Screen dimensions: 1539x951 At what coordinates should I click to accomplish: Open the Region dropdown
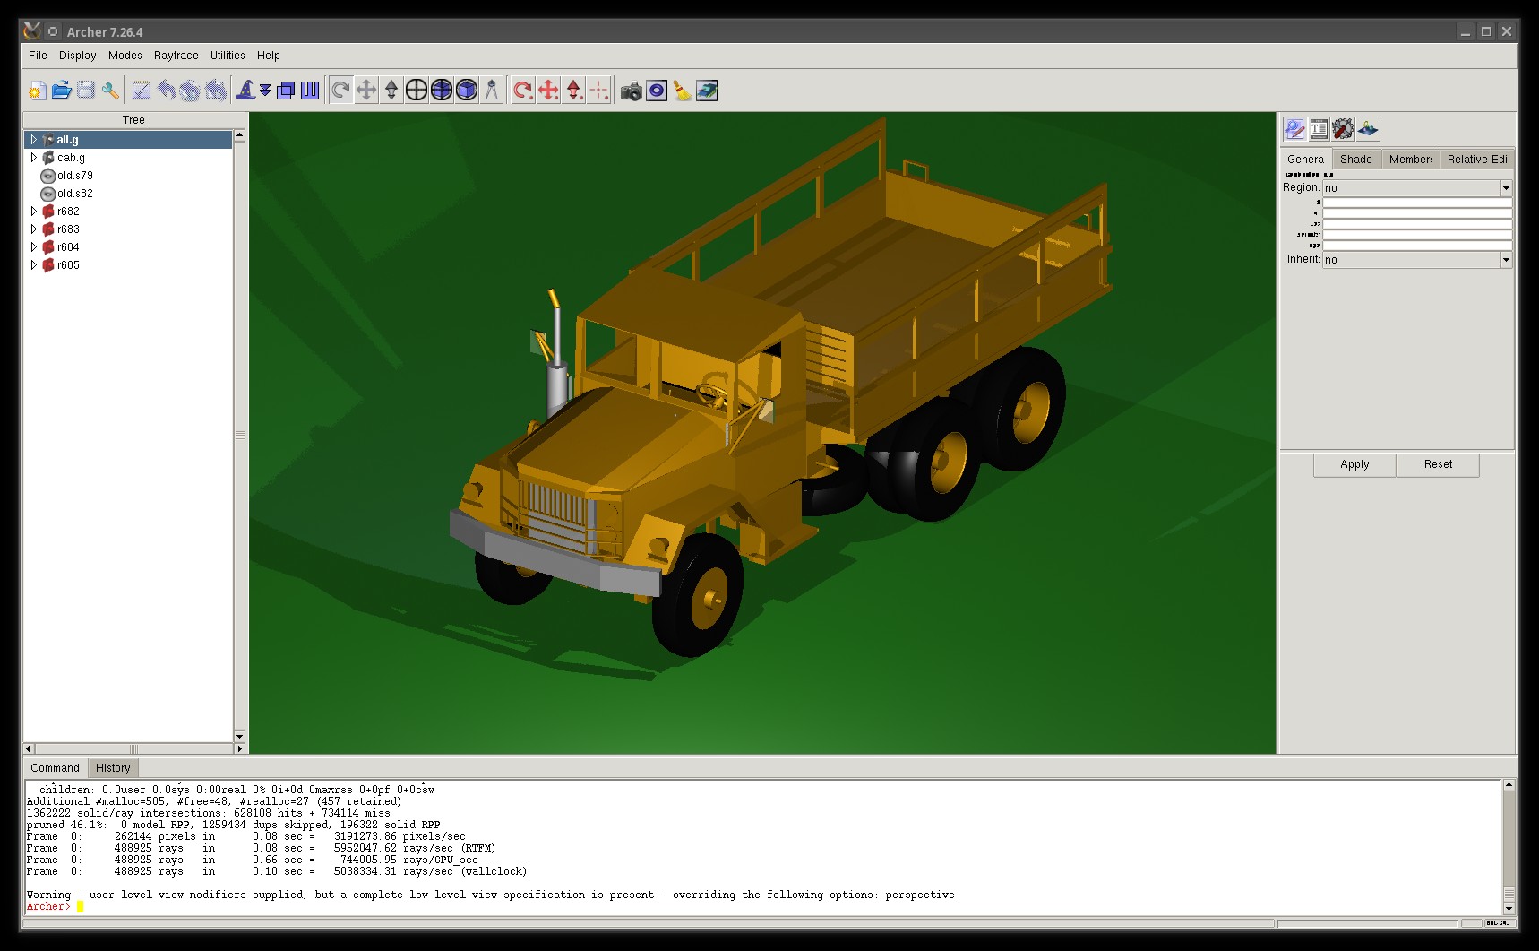click(x=1505, y=188)
